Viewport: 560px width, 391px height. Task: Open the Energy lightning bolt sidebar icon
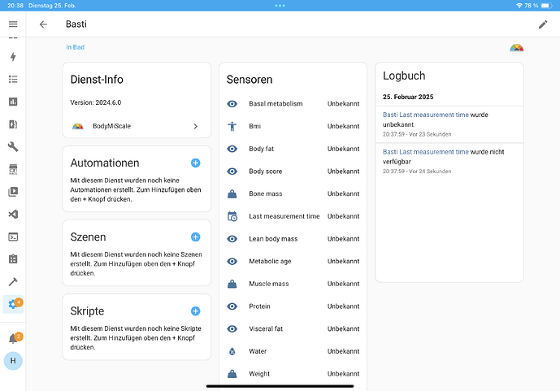(13, 57)
